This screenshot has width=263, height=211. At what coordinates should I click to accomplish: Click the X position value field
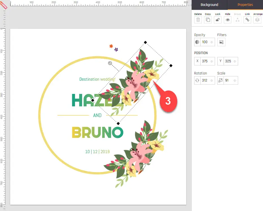point(205,61)
